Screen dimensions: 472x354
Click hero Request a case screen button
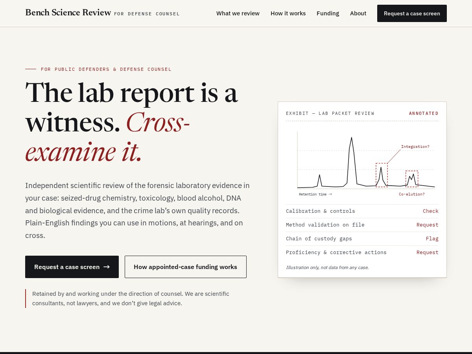click(x=72, y=267)
